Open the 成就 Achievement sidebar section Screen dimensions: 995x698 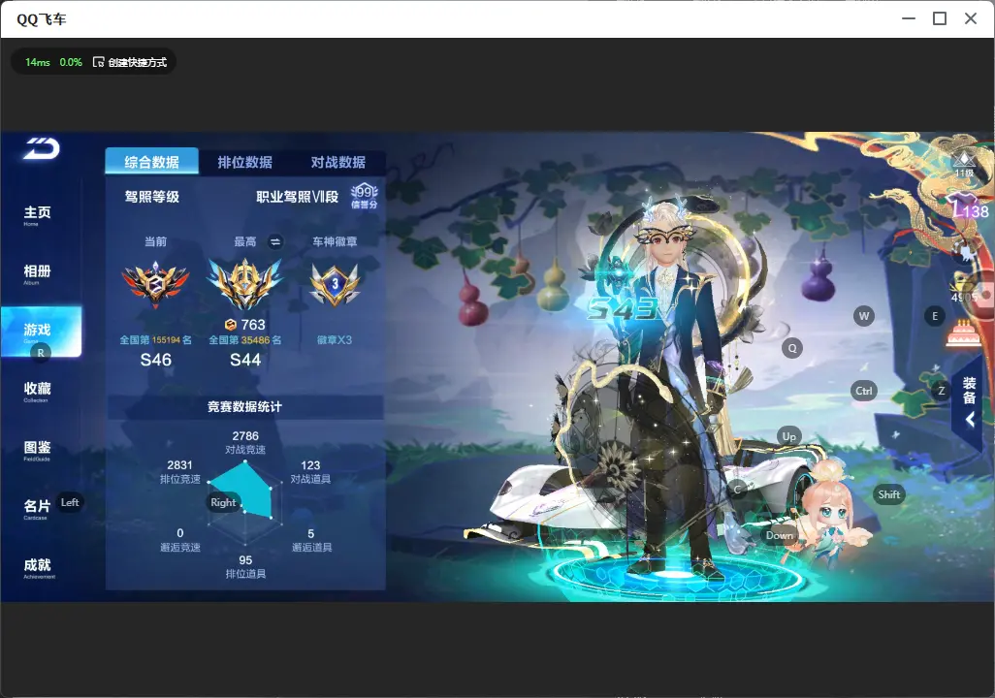[x=38, y=567]
